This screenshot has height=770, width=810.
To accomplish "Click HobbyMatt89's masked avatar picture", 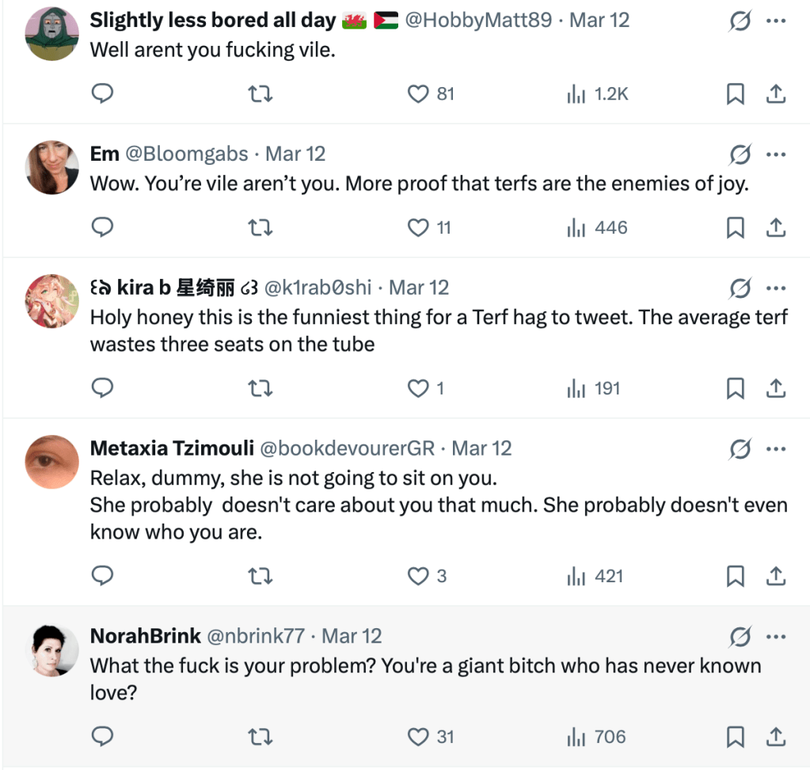I will point(52,33).
